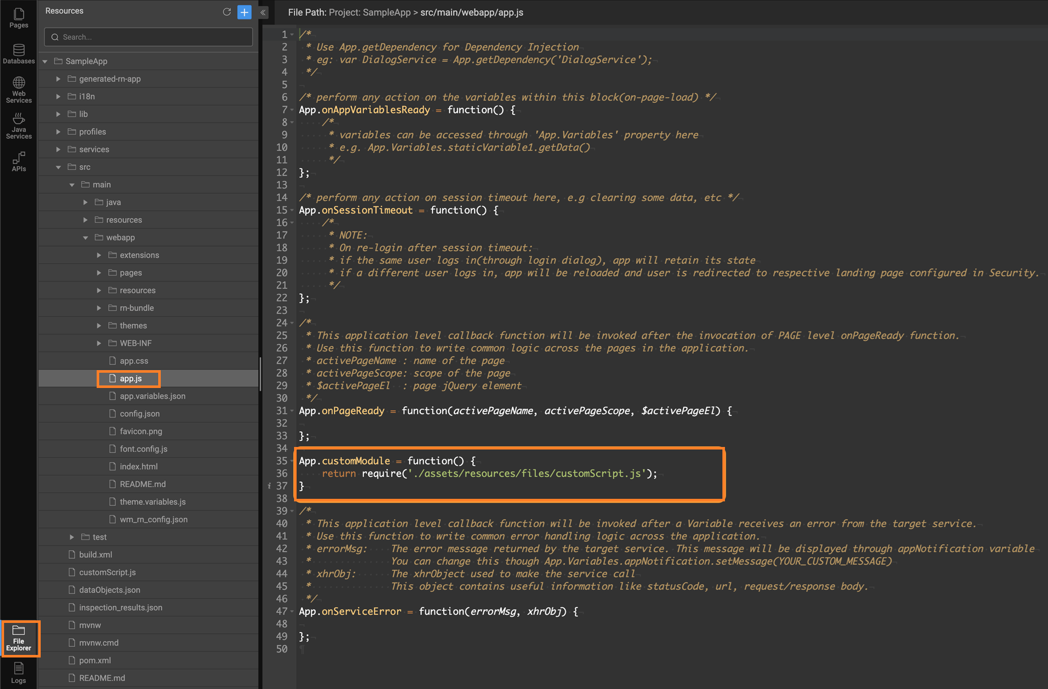Fold the onAppVariablesReady function block
The width and height of the screenshot is (1048, 689).
coord(292,110)
